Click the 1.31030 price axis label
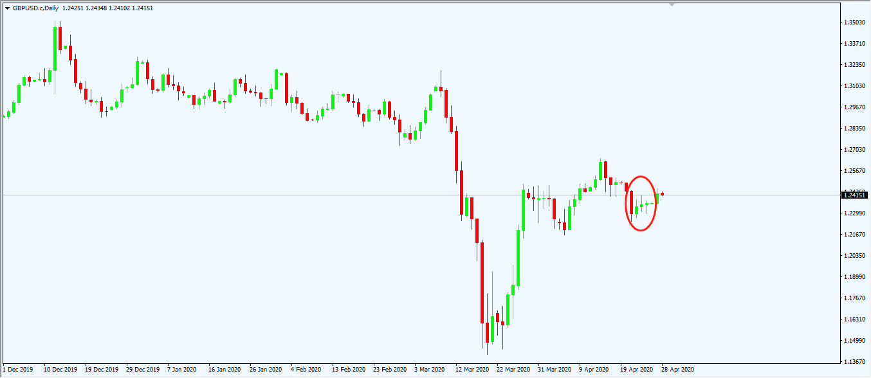871x378 pixels. [x=855, y=86]
